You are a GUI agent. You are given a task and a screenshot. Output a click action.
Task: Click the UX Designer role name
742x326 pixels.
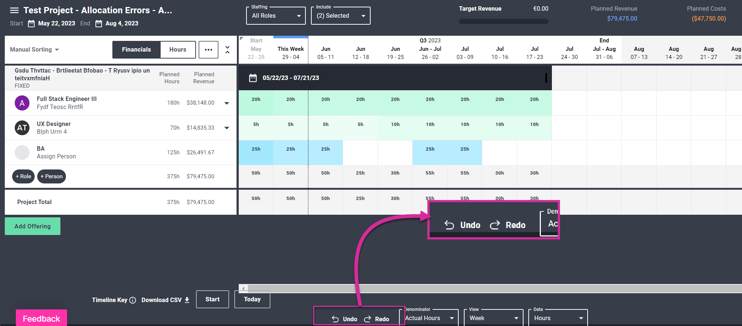54,124
